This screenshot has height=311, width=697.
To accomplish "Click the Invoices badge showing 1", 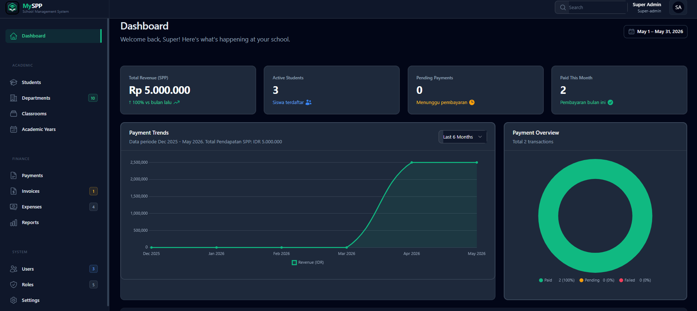I will (x=93, y=191).
